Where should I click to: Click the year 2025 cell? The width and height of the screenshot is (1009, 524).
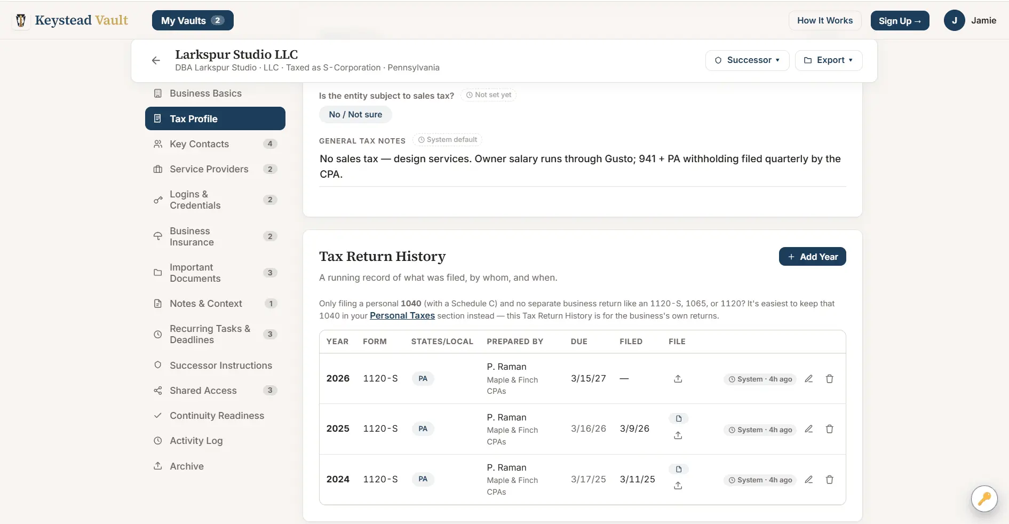point(338,428)
